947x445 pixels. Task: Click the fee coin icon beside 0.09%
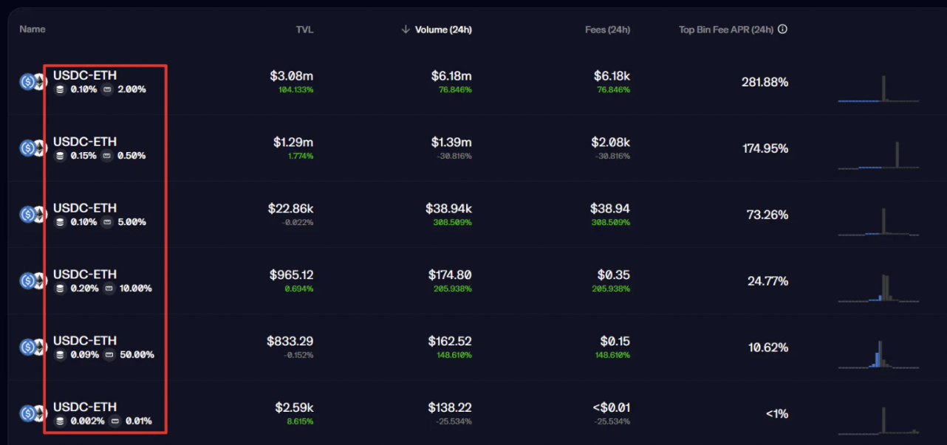tap(61, 355)
